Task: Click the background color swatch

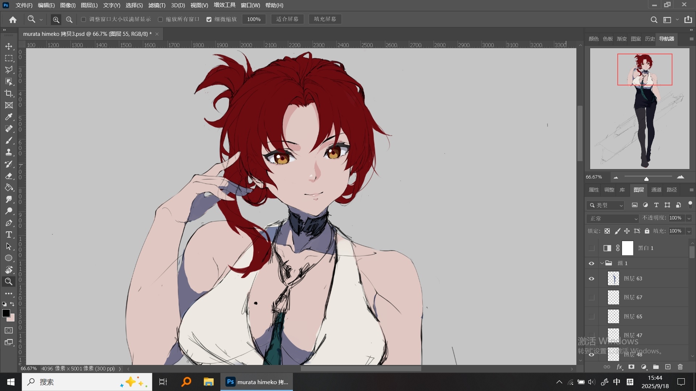Action: [x=12, y=319]
